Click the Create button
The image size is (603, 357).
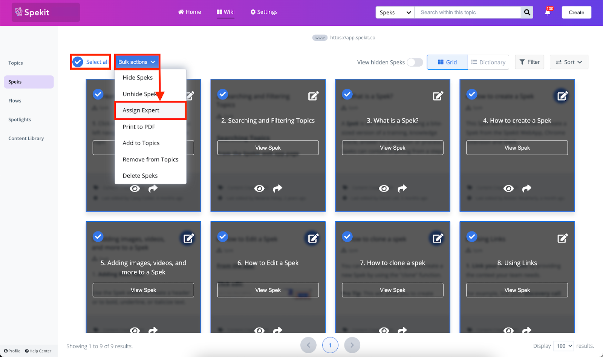point(577,12)
